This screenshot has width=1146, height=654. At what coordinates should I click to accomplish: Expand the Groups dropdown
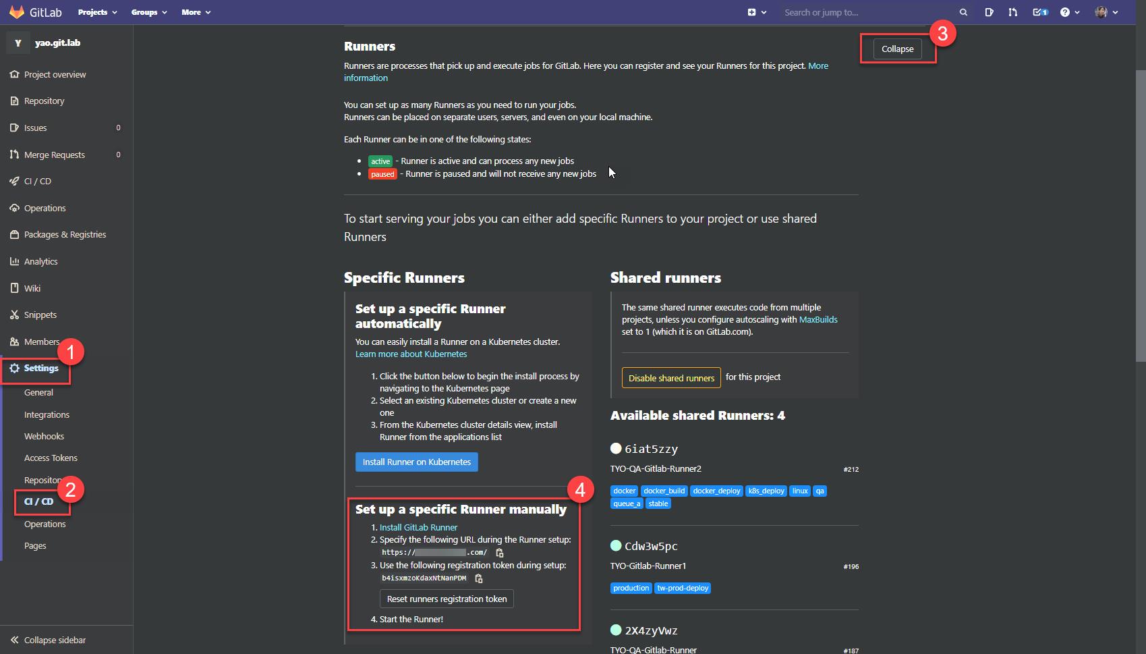(148, 12)
